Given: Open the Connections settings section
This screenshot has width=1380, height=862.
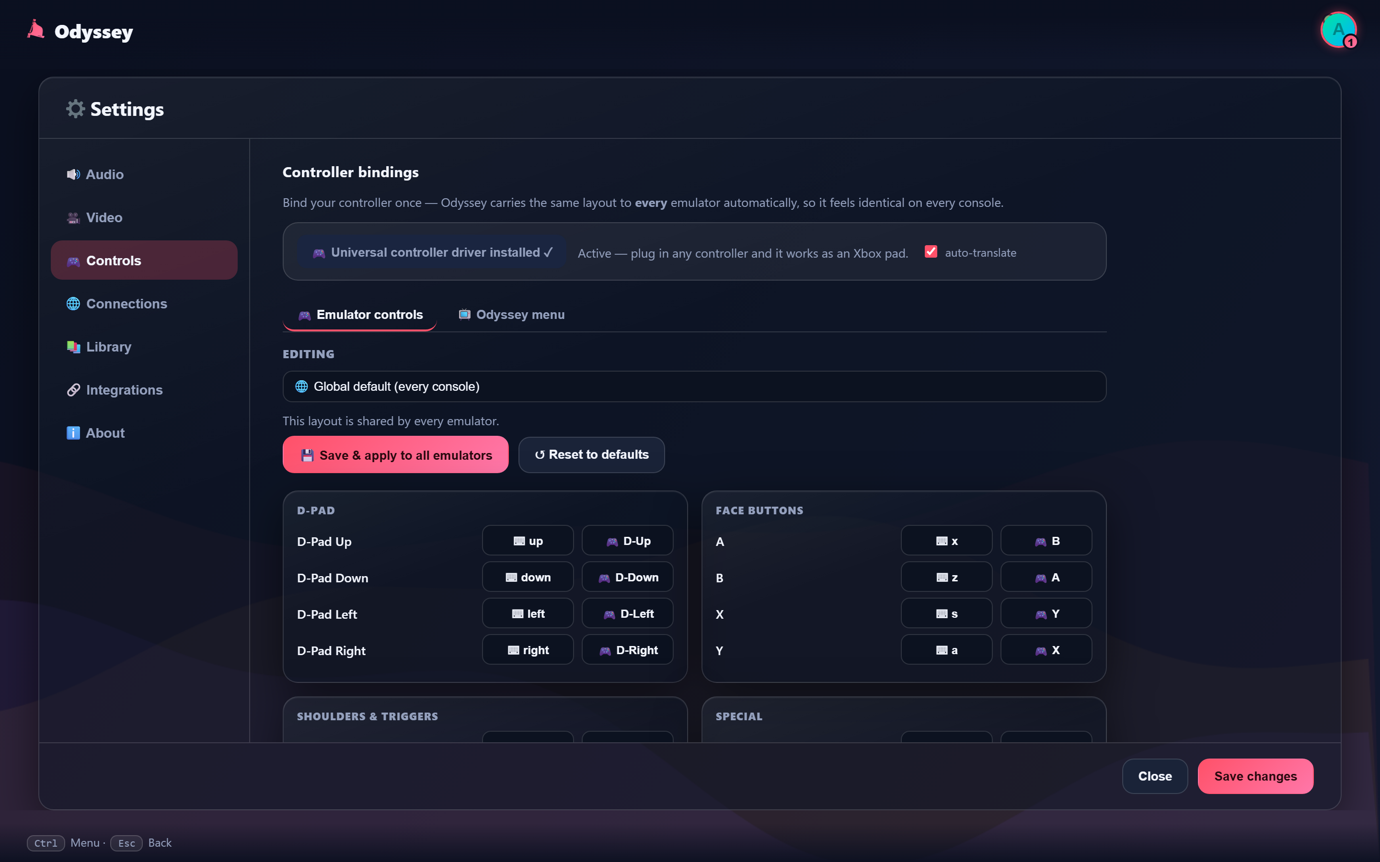Looking at the screenshot, I should (144, 304).
